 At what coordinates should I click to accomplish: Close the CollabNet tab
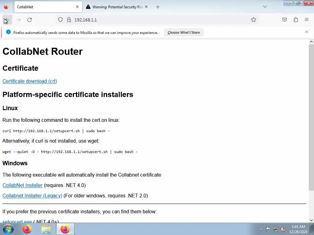pos(77,7)
